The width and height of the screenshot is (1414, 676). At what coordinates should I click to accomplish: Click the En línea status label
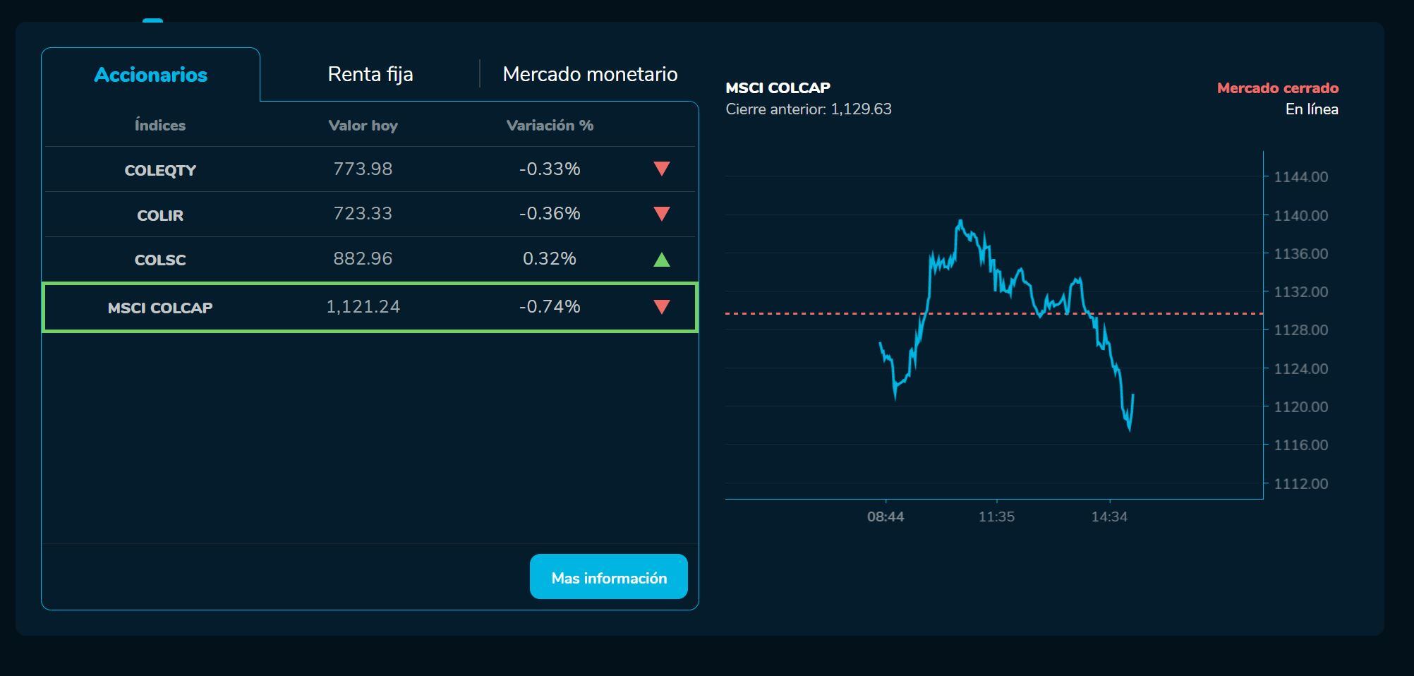click(x=1312, y=109)
